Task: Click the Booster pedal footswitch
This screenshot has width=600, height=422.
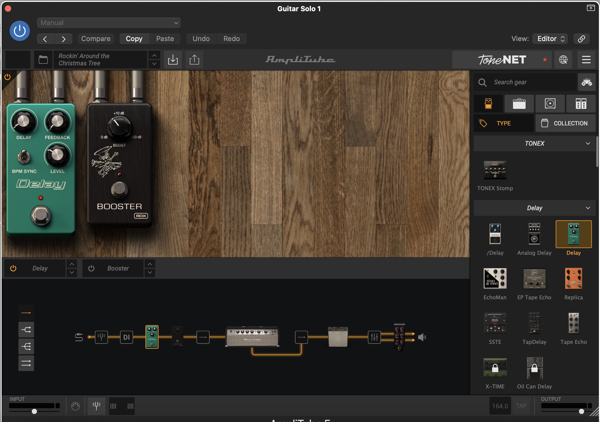Action: click(119, 190)
